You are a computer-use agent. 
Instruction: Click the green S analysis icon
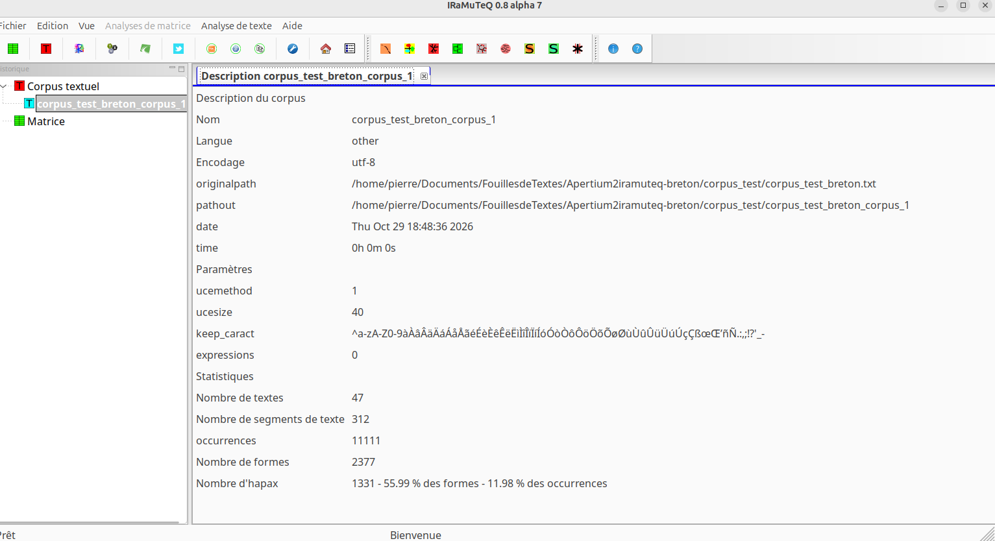click(x=554, y=49)
